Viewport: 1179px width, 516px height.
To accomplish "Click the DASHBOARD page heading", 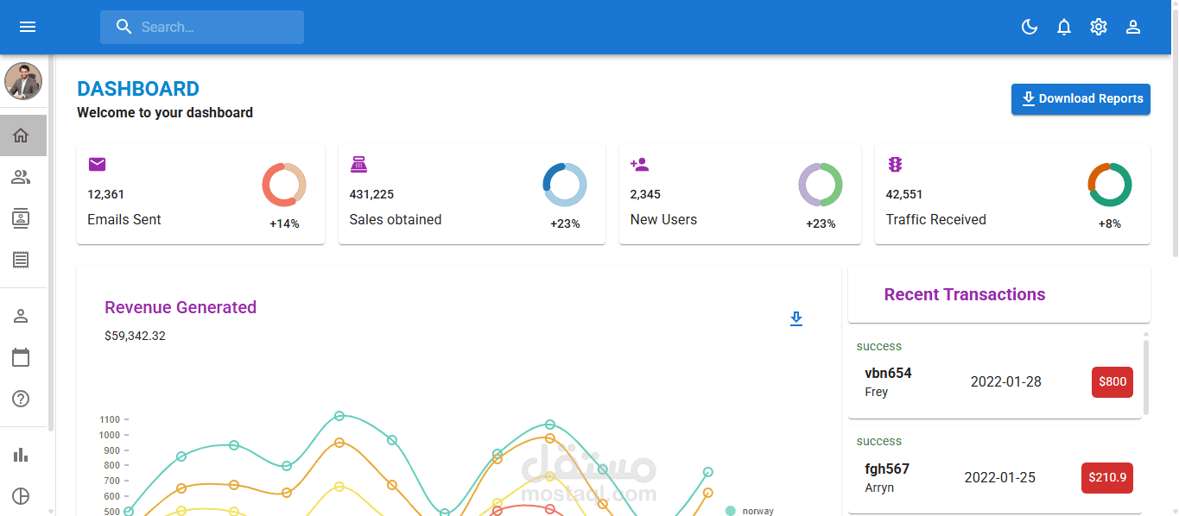I will click(x=138, y=89).
